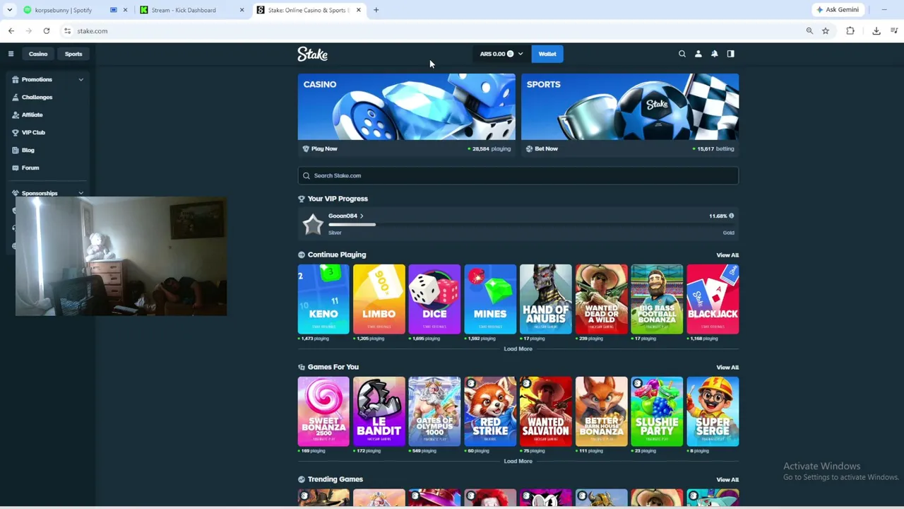Click the Promotions gift icon
The height and width of the screenshot is (509, 904).
pos(15,79)
